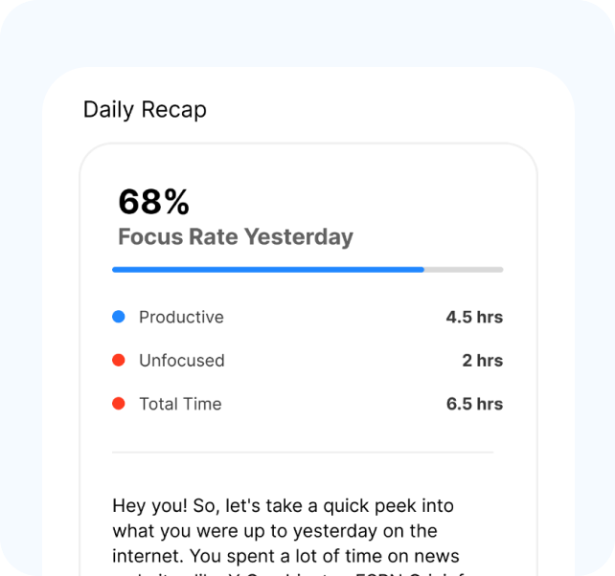Select the Total Time row label
615x576 pixels.
pyautogui.click(x=180, y=404)
